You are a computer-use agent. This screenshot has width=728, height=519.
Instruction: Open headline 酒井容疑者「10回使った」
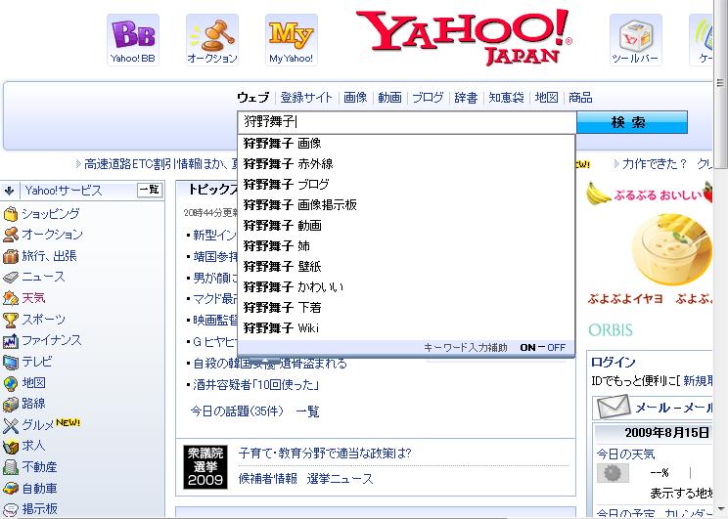pyautogui.click(x=255, y=385)
